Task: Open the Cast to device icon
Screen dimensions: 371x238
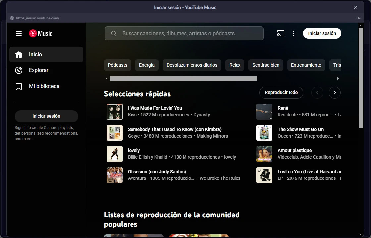Action: click(x=281, y=33)
